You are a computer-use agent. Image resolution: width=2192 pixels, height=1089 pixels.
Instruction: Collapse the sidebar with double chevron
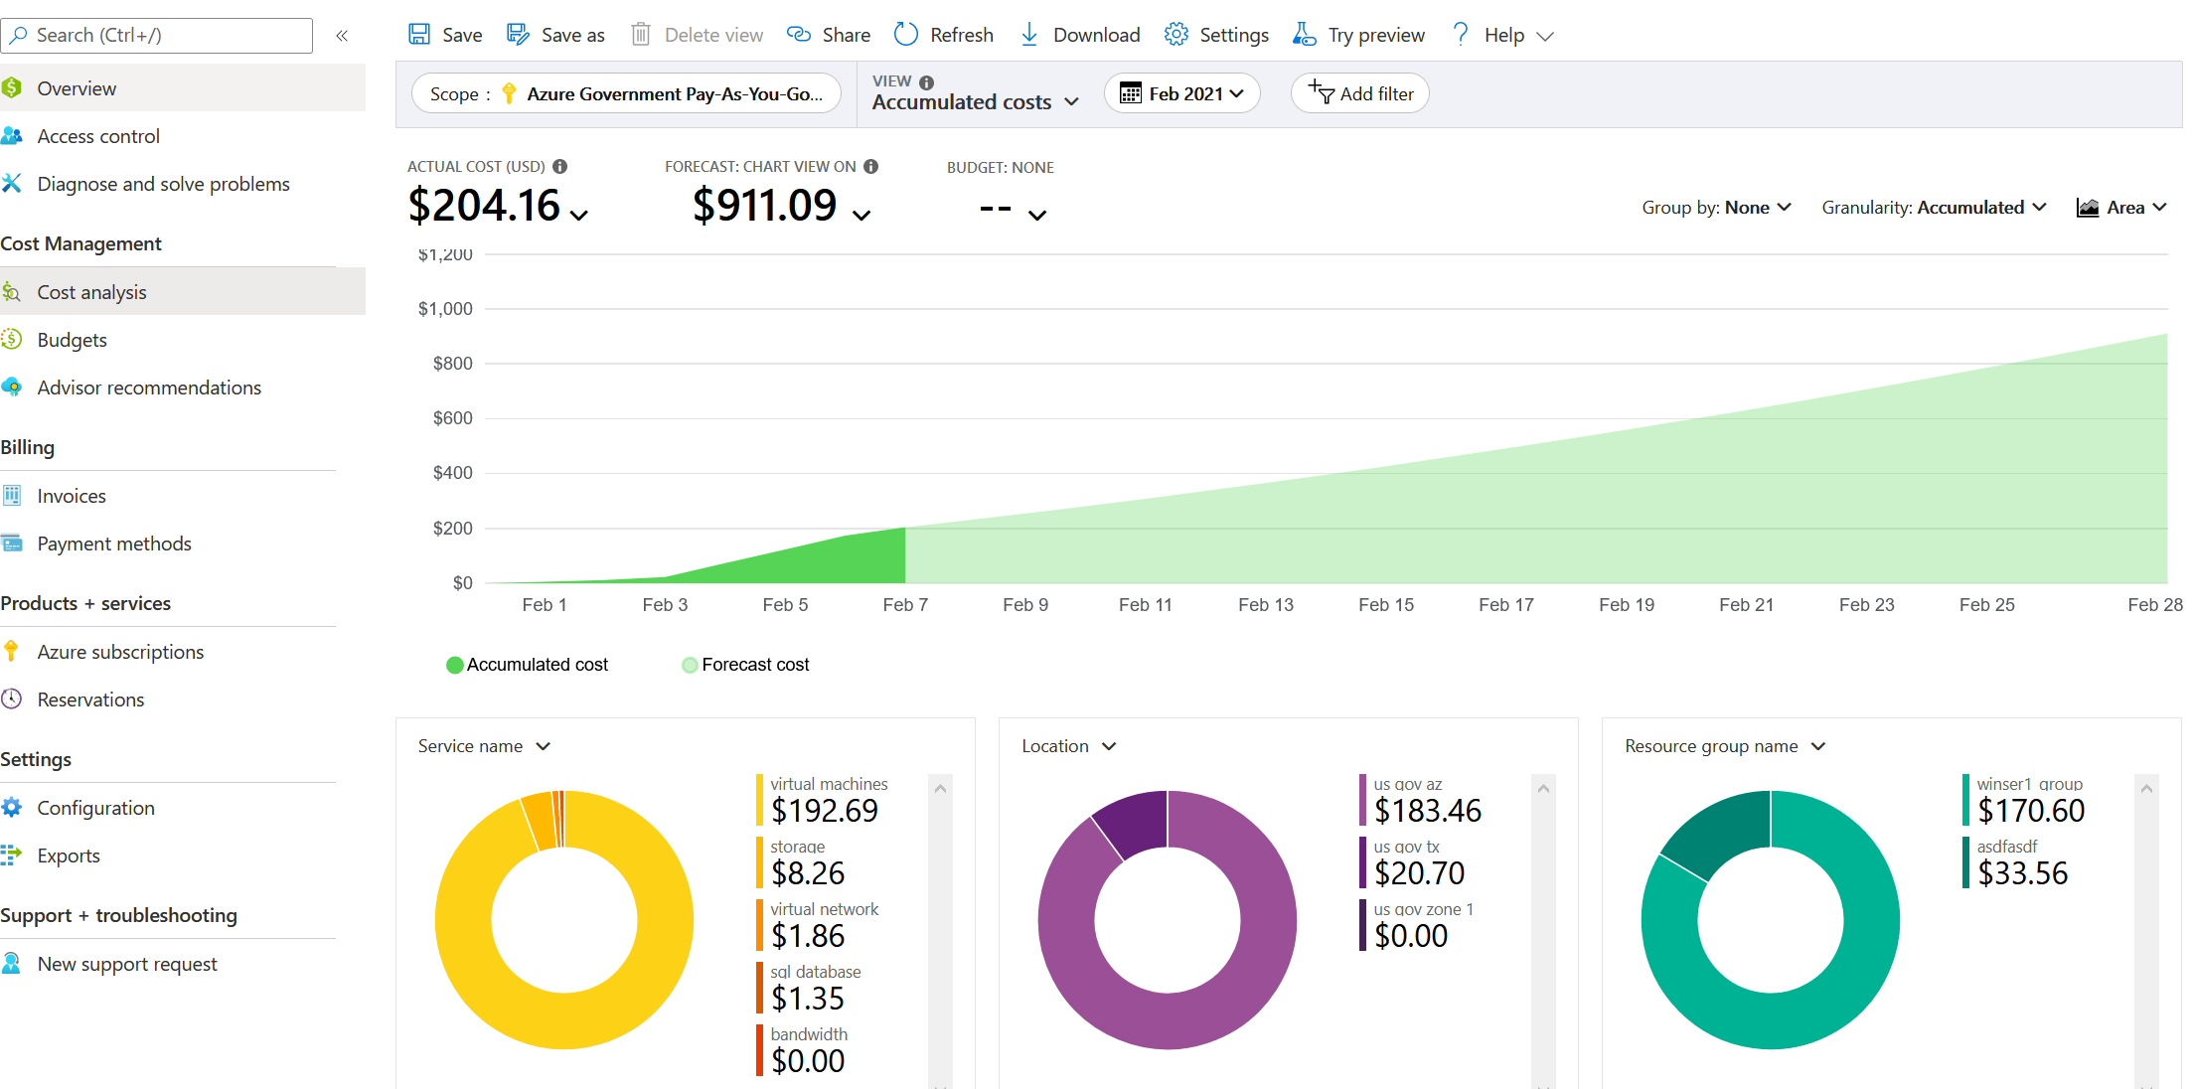(342, 36)
